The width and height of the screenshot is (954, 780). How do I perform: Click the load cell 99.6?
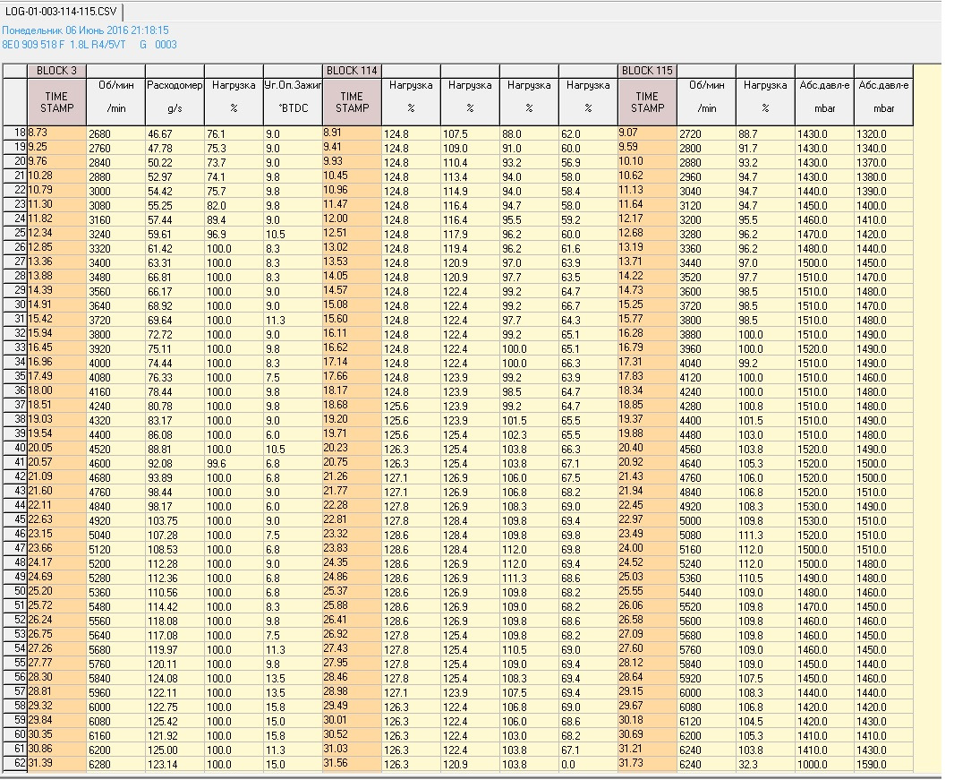(234, 463)
